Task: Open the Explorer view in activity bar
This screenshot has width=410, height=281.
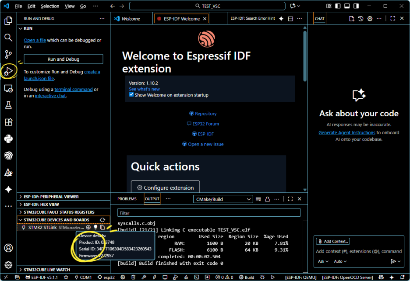Action: point(8,21)
